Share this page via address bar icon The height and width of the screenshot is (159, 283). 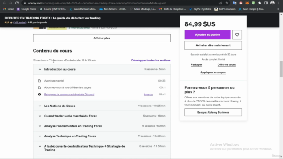(x=220, y=3)
